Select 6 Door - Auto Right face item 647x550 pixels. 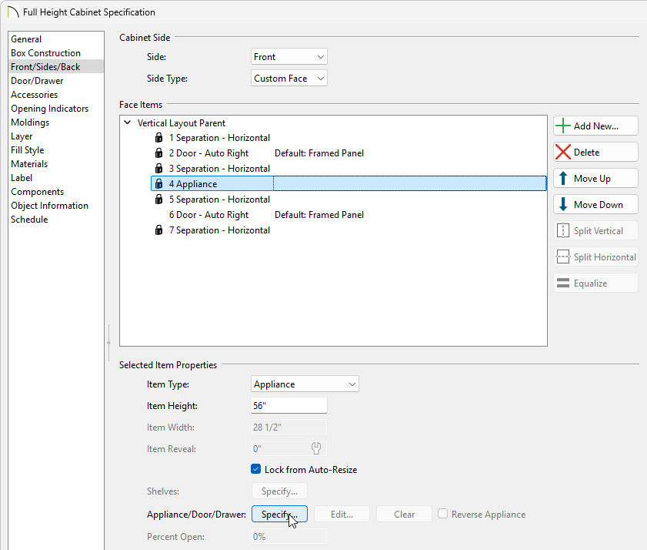208,215
